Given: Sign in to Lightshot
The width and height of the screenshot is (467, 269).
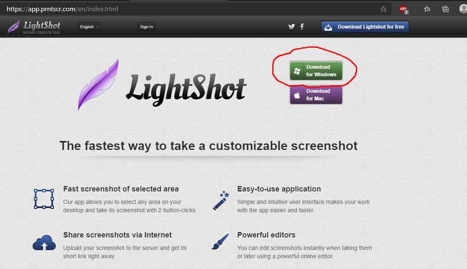Looking at the screenshot, I should point(146,27).
